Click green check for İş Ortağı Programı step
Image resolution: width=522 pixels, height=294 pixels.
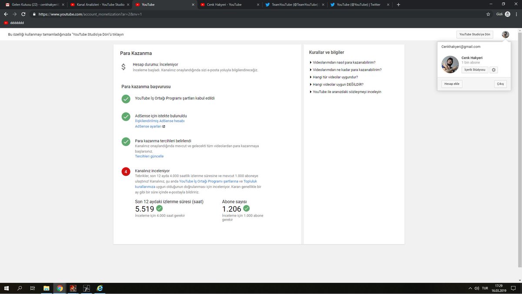pyautogui.click(x=126, y=99)
